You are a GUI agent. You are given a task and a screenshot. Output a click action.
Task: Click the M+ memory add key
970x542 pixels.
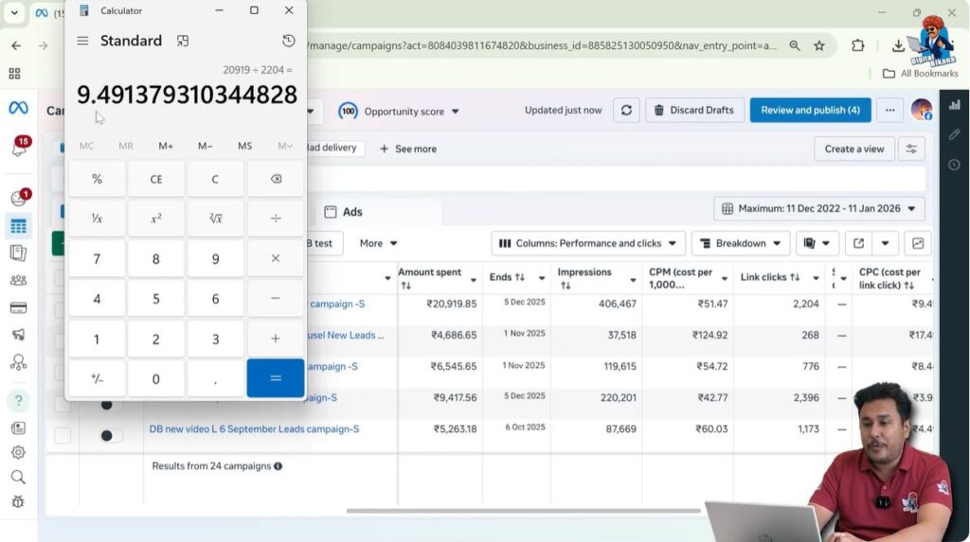(x=165, y=146)
